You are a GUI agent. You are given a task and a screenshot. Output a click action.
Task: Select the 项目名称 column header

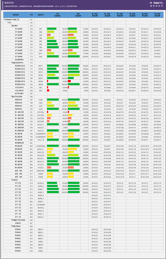tap(16, 15)
